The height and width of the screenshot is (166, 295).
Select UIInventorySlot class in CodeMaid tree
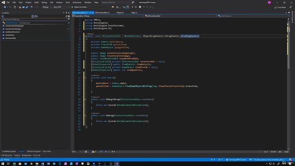click(11, 23)
